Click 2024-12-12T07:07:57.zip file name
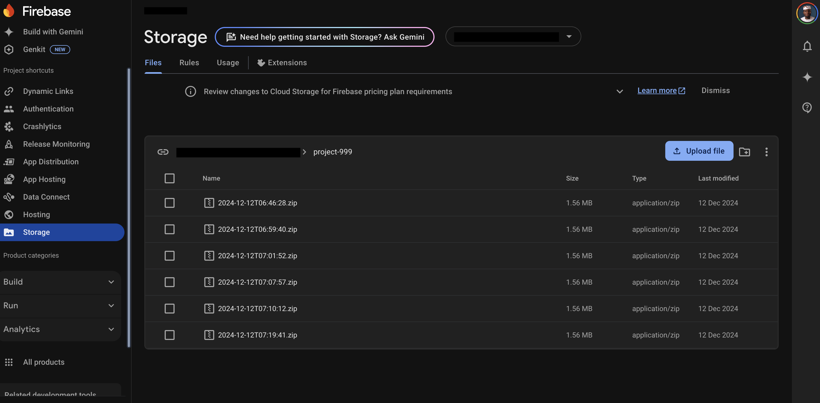 pos(257,282)
